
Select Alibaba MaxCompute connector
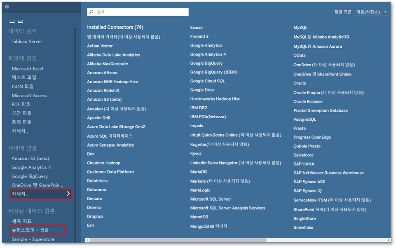[x=108, y=64]
